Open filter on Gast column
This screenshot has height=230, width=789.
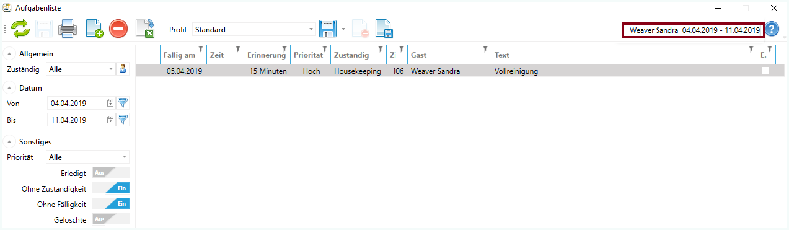485,48
